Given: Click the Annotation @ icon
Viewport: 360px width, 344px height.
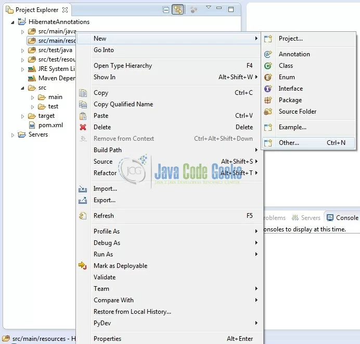Looking at the screenshot, I should coord(268,54).
